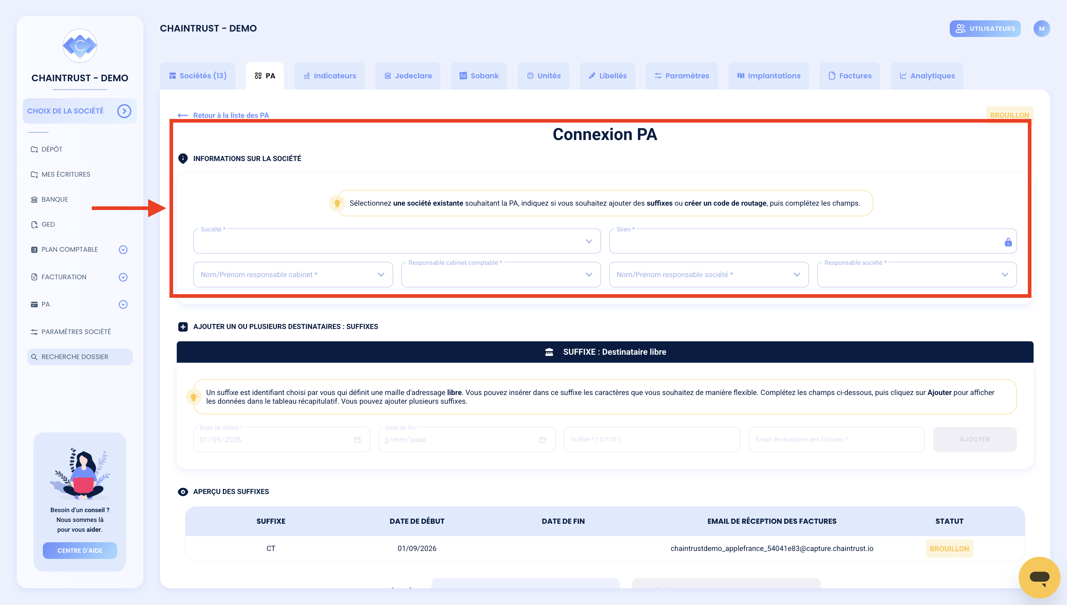
Task: Open Nom/Prénom responsable cabinet dropdown
Action: [x=293, y=275]
